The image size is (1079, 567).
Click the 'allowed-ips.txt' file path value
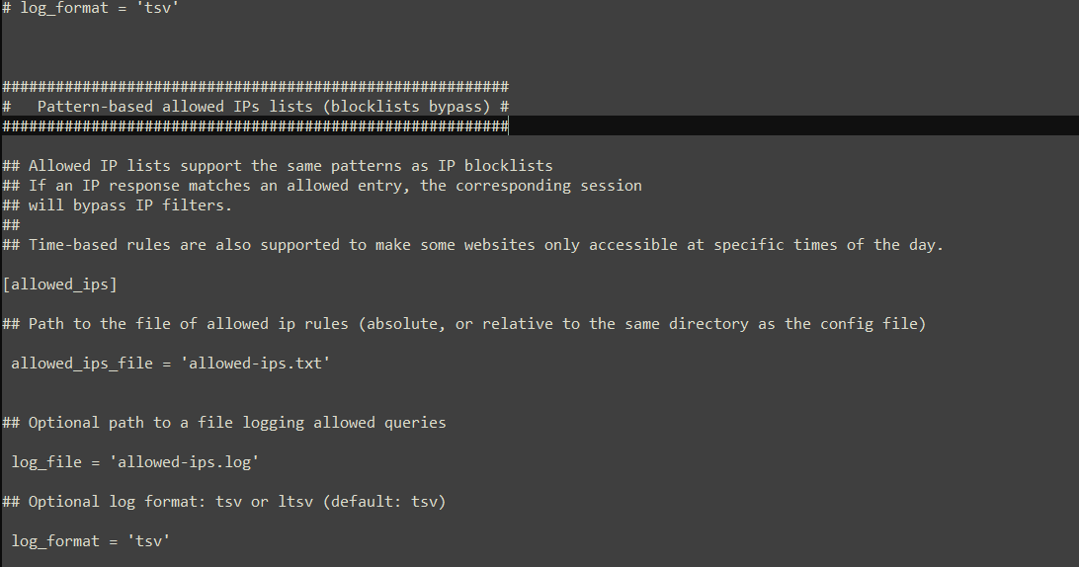click(x=255, y=364)
